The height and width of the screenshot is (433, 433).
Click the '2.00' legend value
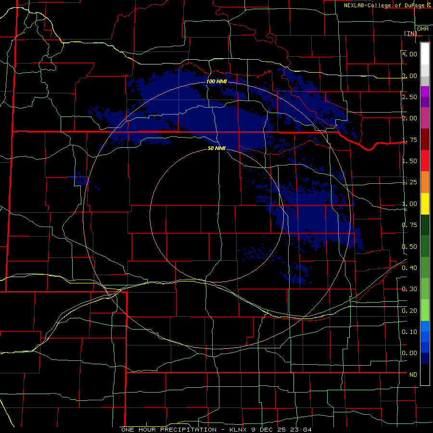pos(409,118)
